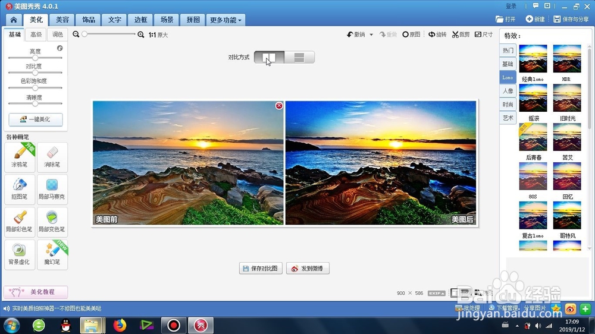Adjust the 亮度 brightness slider
The height and width of the screenshot is (334, 595).
35,58
